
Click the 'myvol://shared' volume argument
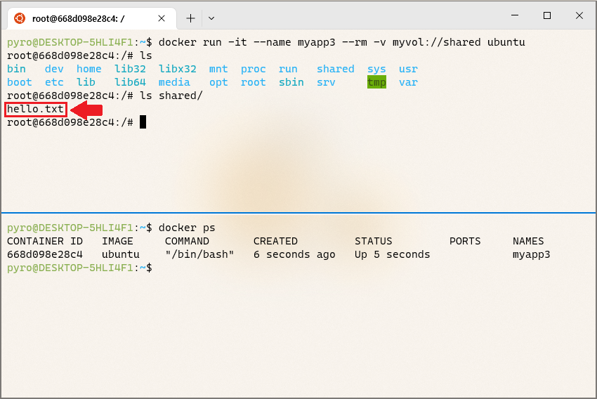437,42
